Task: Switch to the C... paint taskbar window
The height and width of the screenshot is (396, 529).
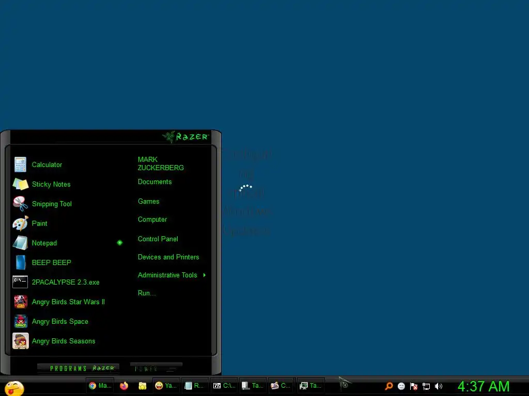Action: click(x=281, y=386)
